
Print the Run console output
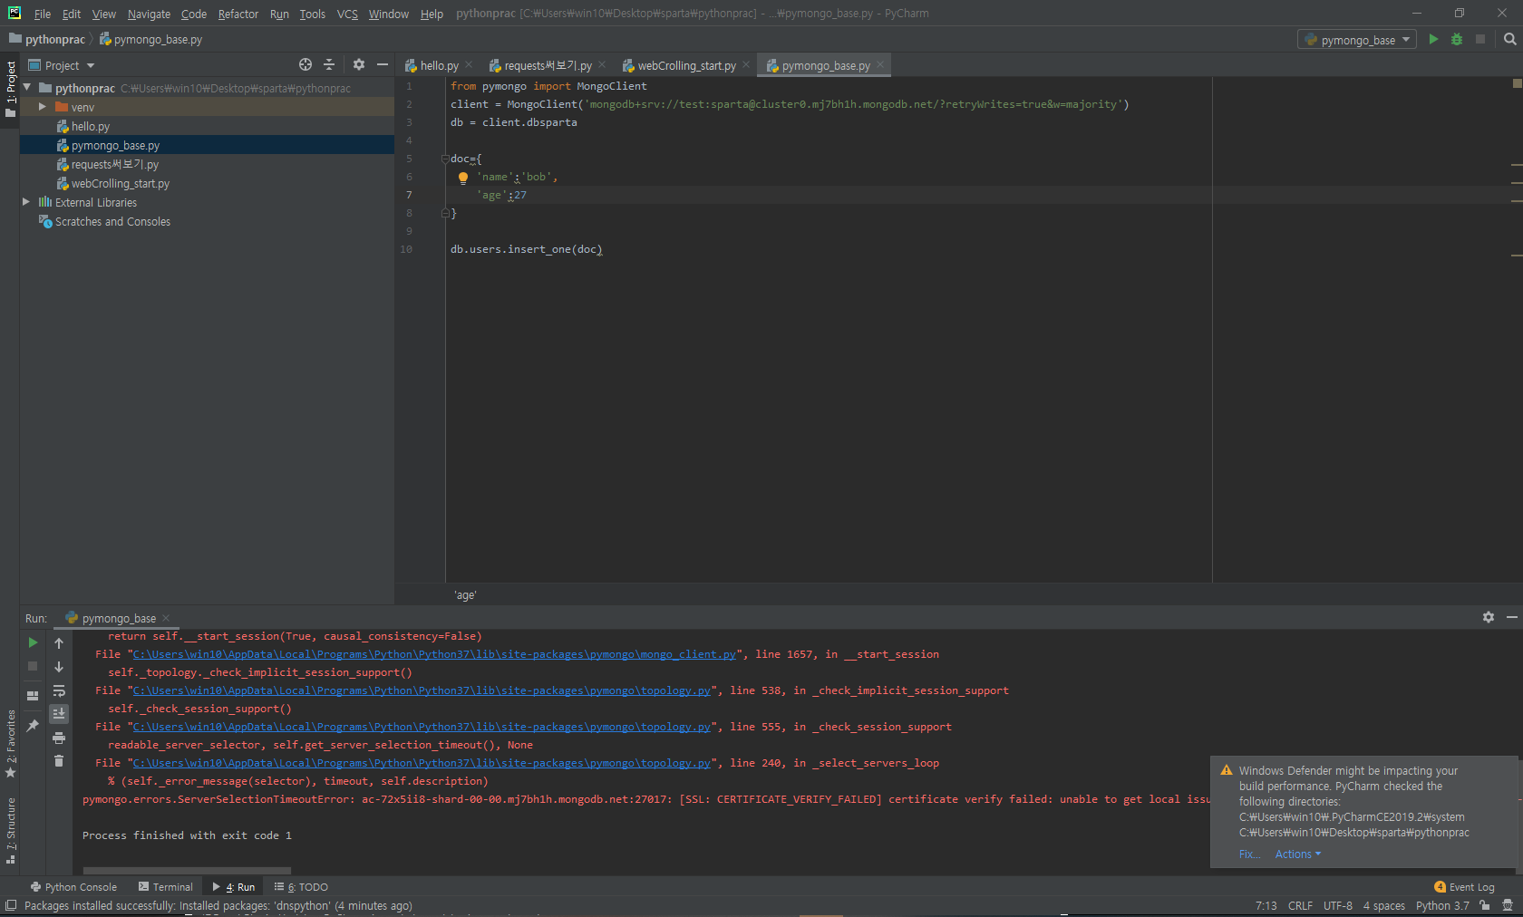(x=59, y=738)
